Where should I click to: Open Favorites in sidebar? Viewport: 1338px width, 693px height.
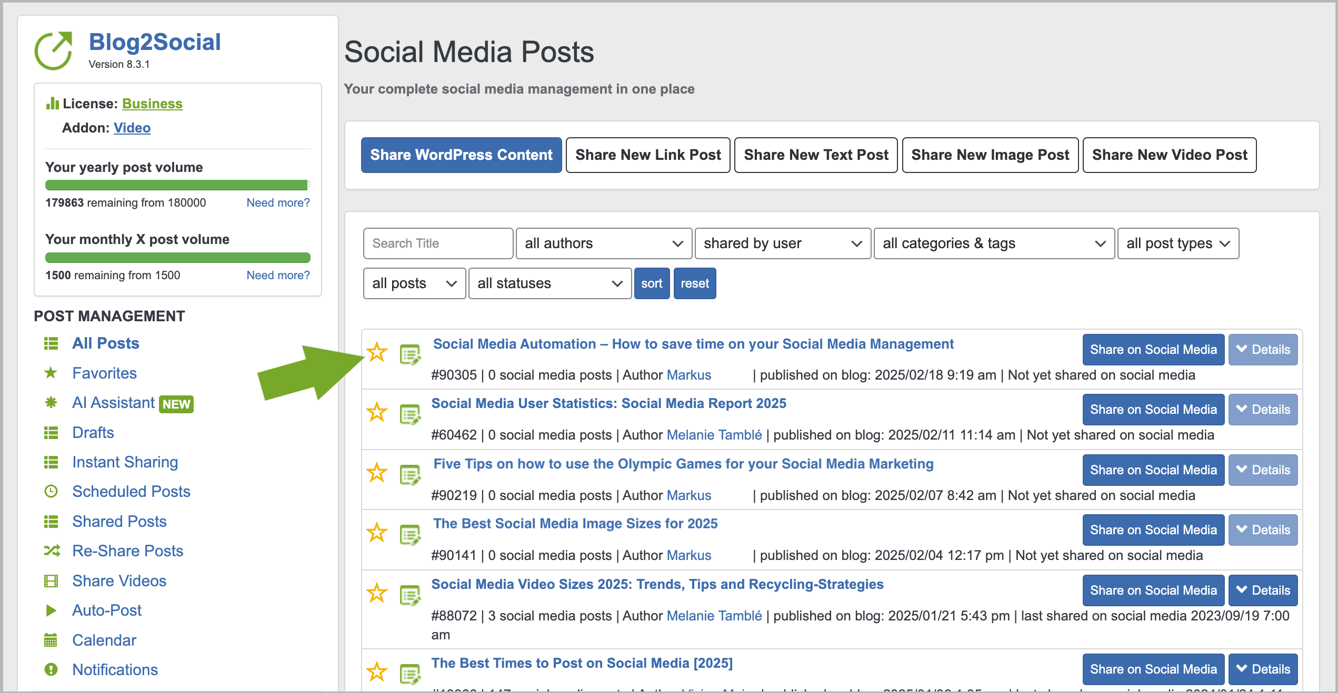click(x=105, y=373)
